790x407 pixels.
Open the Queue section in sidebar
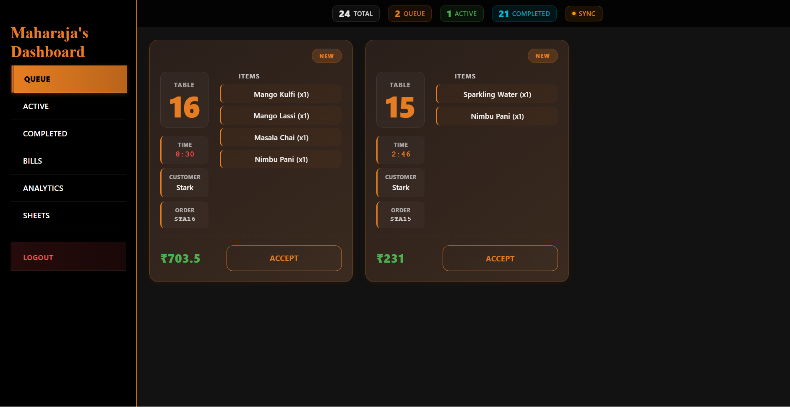click(x=69, y=79)
